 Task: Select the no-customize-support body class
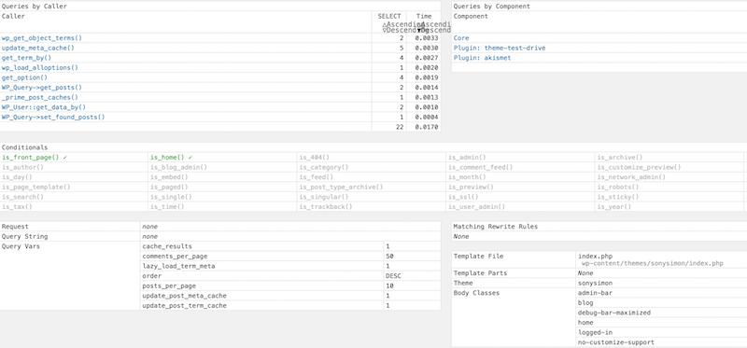pyautogui.click(x=616, y=342)
